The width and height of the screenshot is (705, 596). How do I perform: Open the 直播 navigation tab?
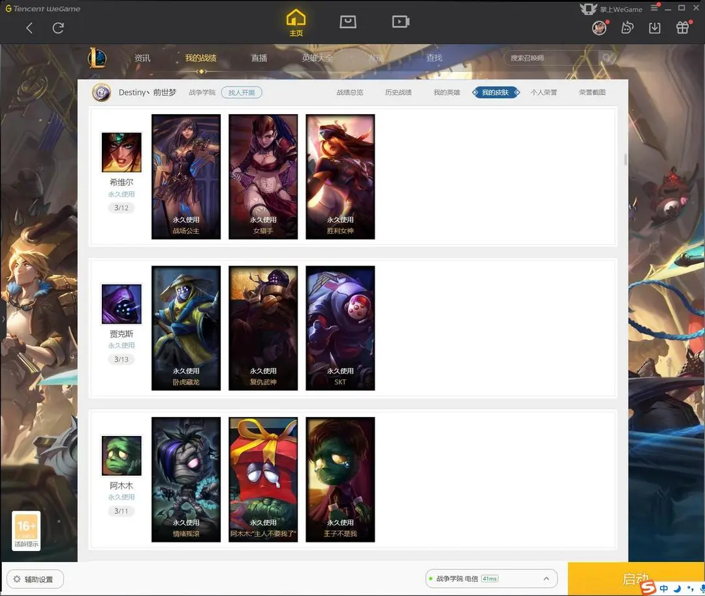click(259, 58)
